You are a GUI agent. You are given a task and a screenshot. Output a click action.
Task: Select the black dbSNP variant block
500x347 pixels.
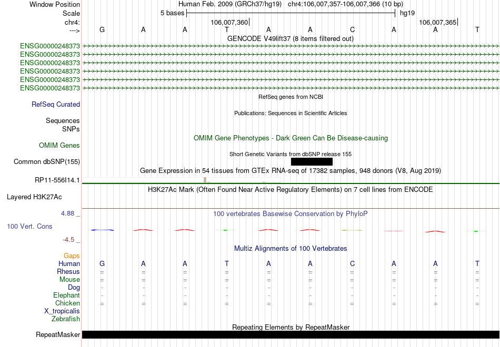pyautogui.click(x=312, y=161)
